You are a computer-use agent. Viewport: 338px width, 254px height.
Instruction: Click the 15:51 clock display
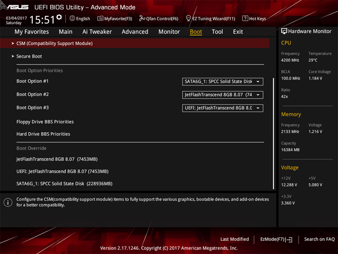coord(42,20)
